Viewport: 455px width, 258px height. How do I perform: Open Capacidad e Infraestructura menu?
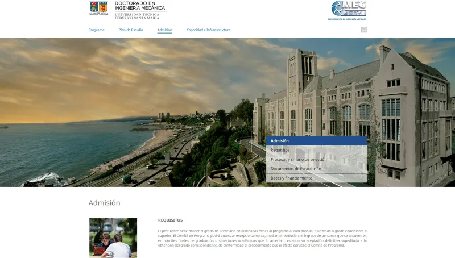208,30
